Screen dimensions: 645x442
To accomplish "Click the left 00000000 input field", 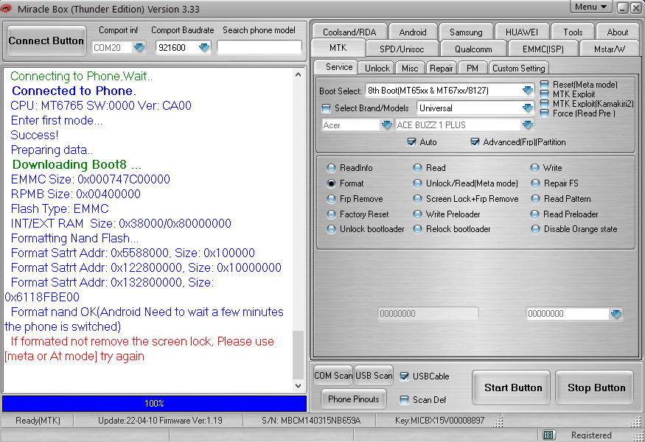I will [x=428, y=313].
